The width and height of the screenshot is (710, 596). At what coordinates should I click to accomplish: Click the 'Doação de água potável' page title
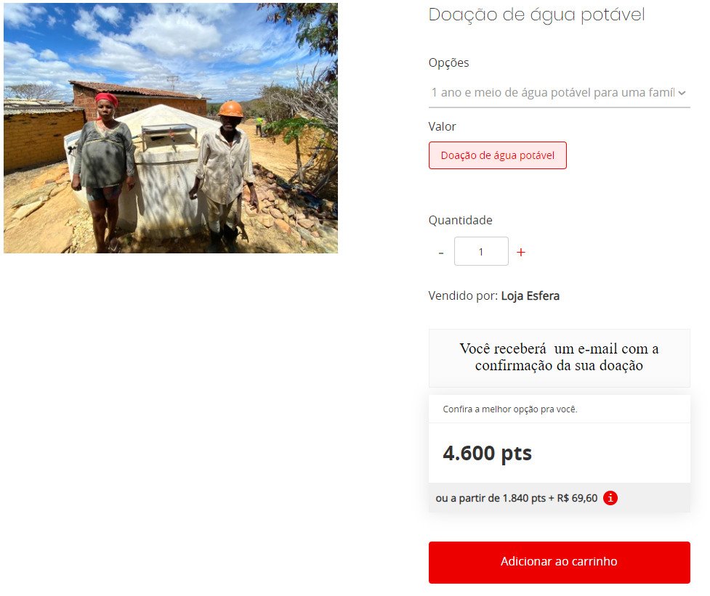(x=536, y=15)
